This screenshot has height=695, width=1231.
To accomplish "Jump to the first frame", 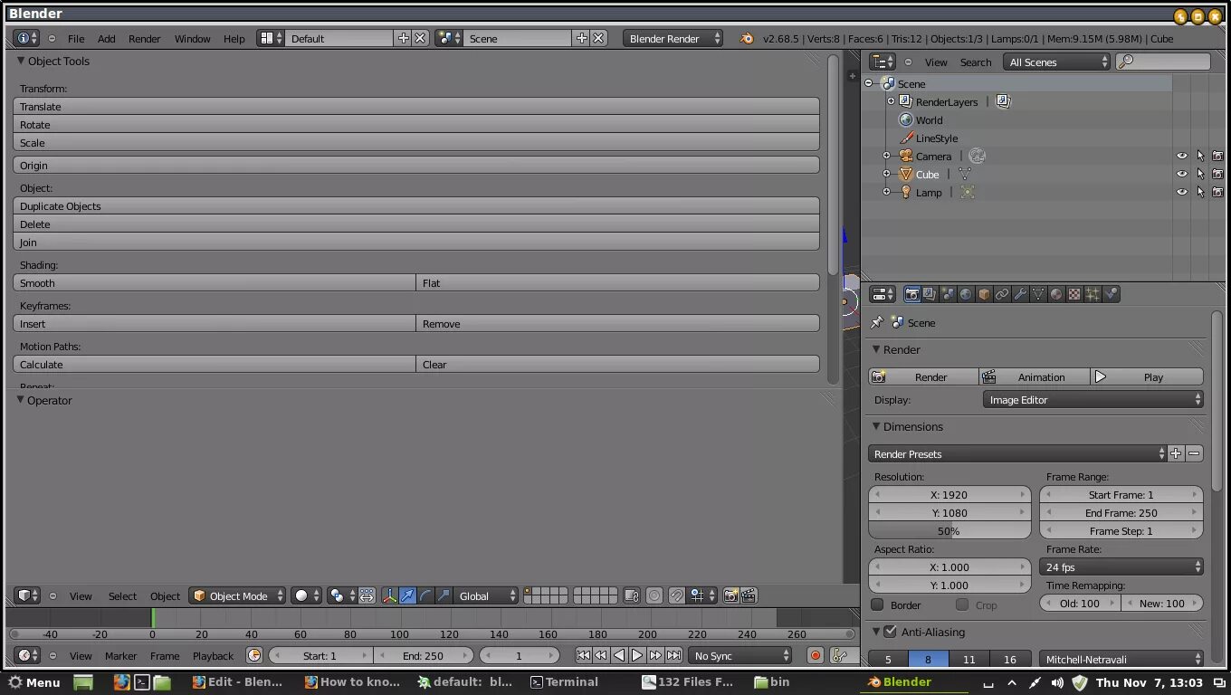I will pyautogui.click(x=583, y=656).
